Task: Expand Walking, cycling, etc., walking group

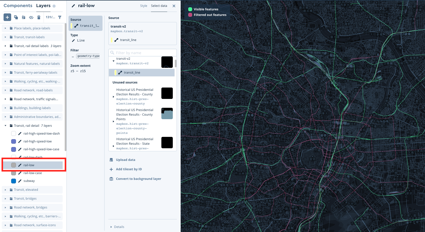Action: (5, 81)
